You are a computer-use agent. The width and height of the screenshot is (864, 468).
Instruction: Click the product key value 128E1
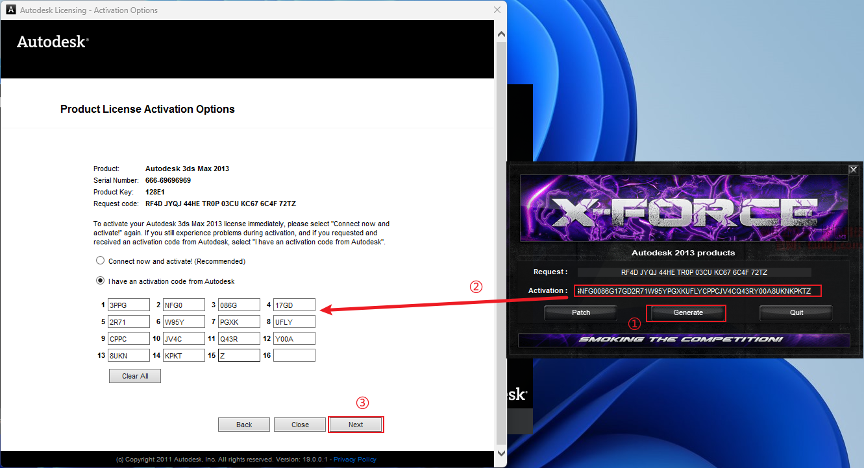click(156, 192)
